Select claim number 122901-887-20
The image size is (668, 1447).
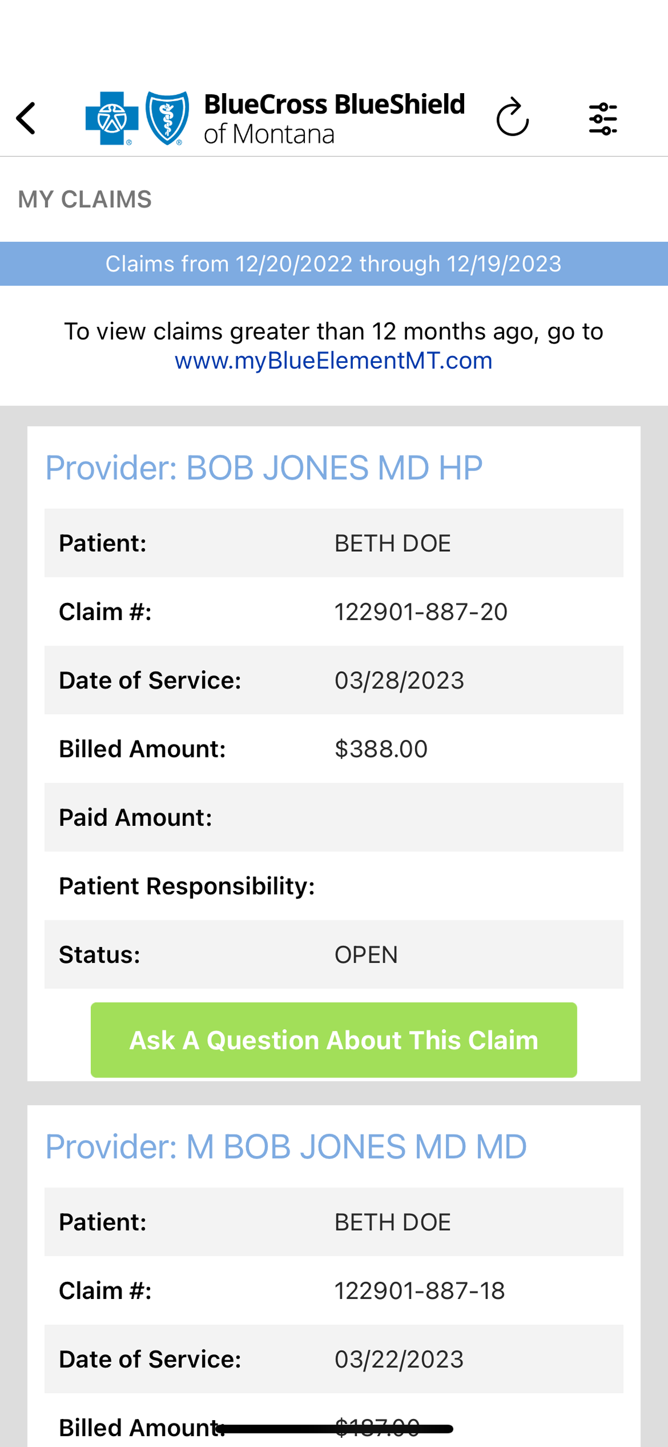click(421, 612)
